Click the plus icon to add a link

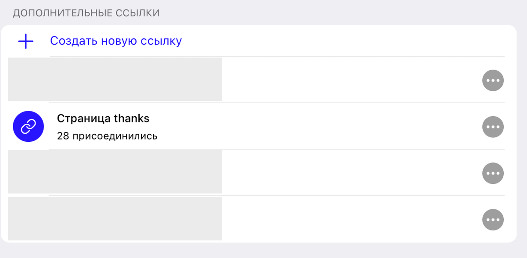[x=25, y=41]
